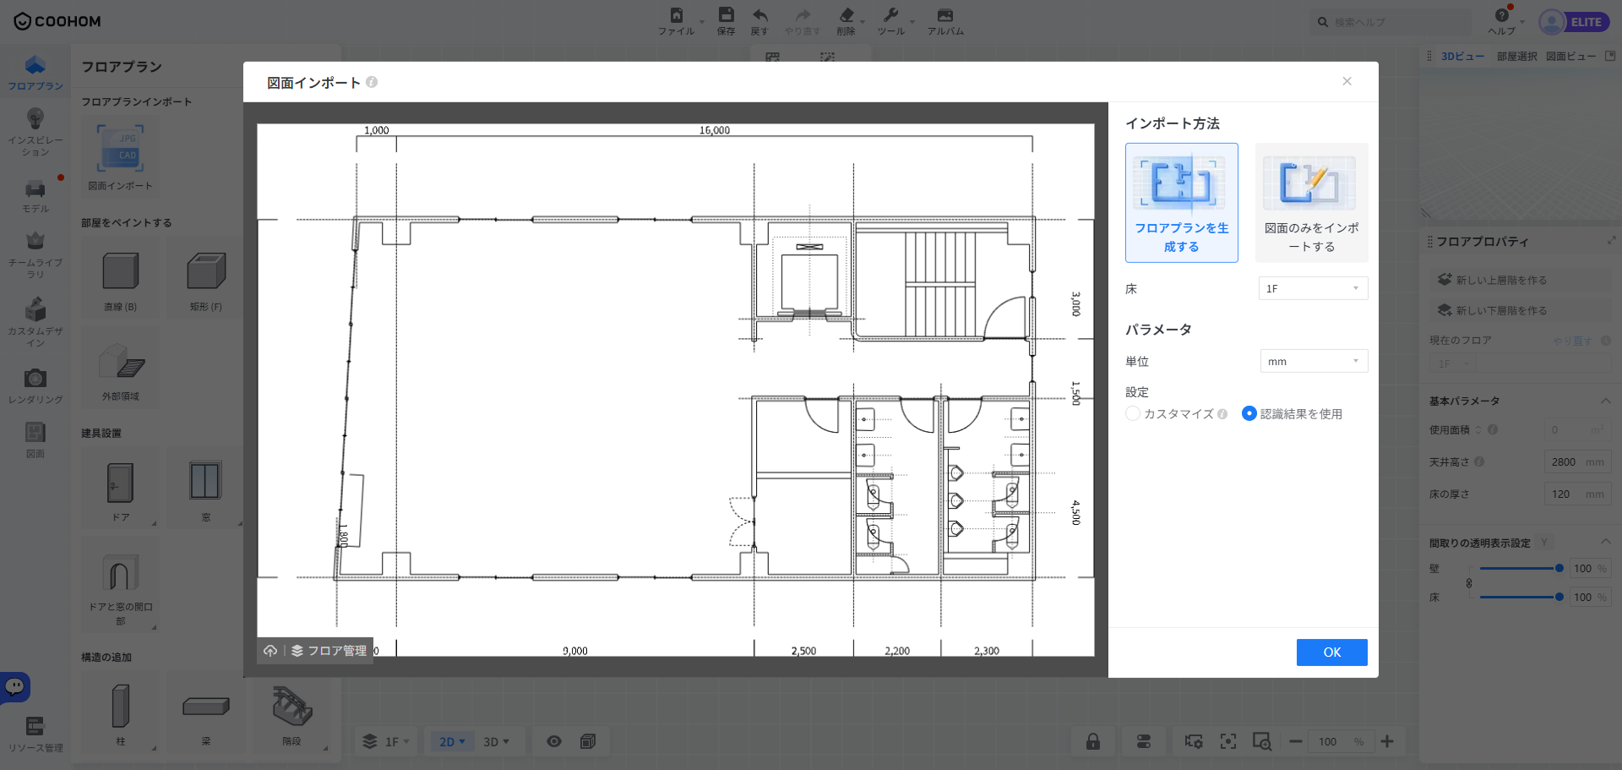The image size is (1622, 770).
Task: Click the やり直す redo icon
Action: (x=803, y=15)
